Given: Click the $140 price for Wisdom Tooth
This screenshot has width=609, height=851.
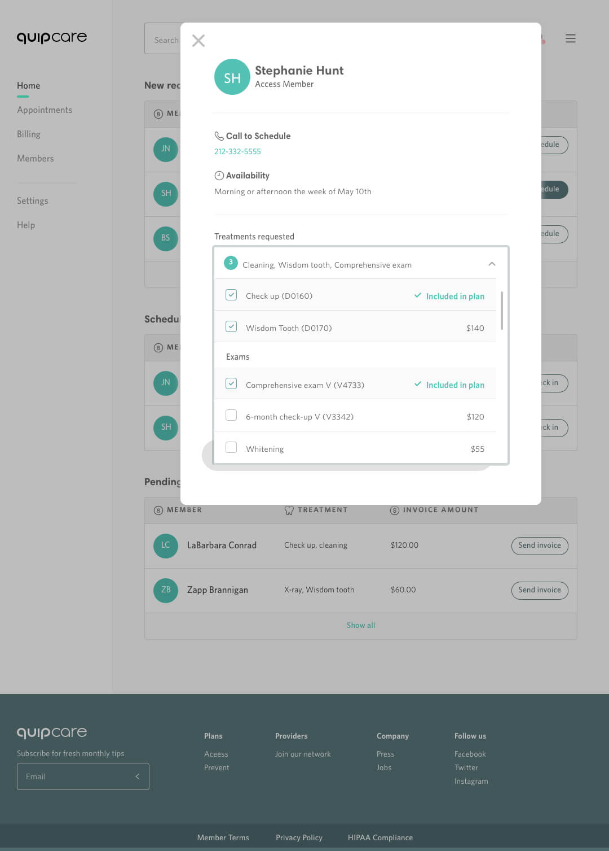Looking at the screenshot, I should (475, 328).
